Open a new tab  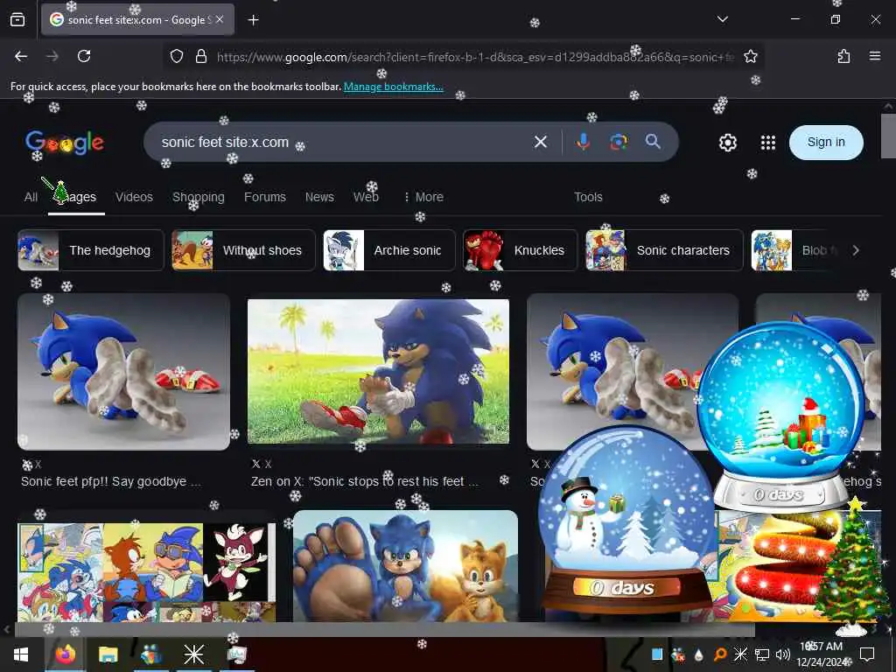coord(253,20)
